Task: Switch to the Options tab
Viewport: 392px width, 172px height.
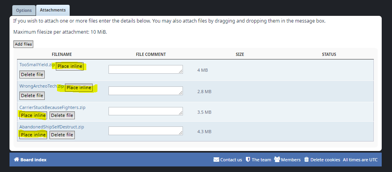Action: click(x=24, y=10)
